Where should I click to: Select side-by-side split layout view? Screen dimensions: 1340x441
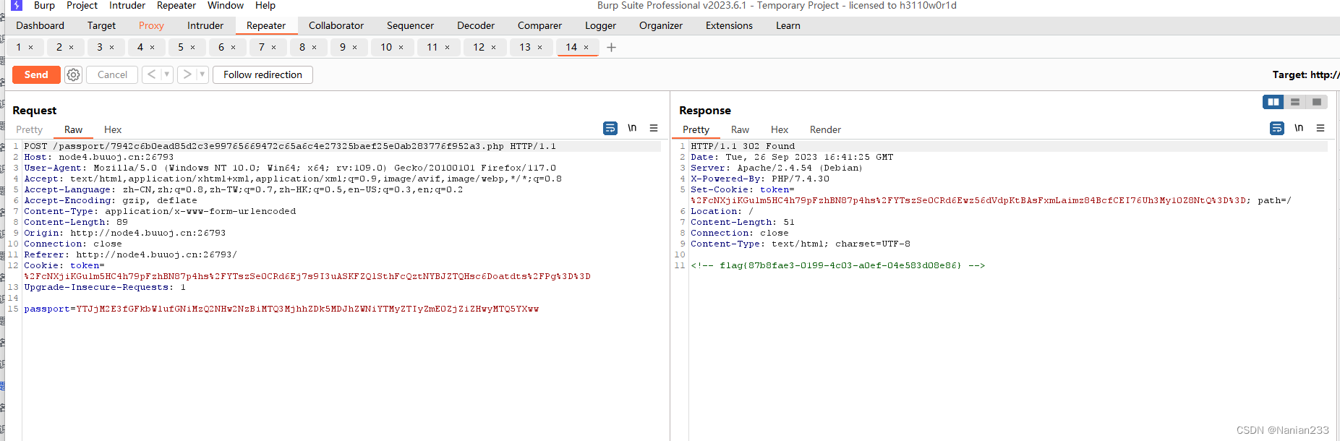[1273, 102]
